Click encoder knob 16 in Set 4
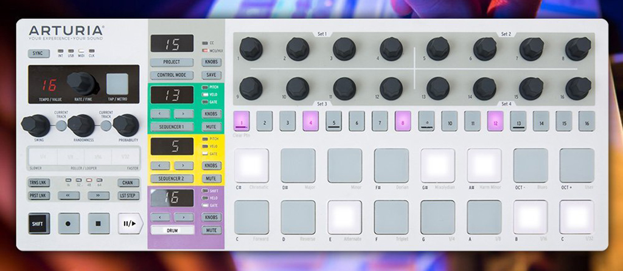 (x=578, y=88)
